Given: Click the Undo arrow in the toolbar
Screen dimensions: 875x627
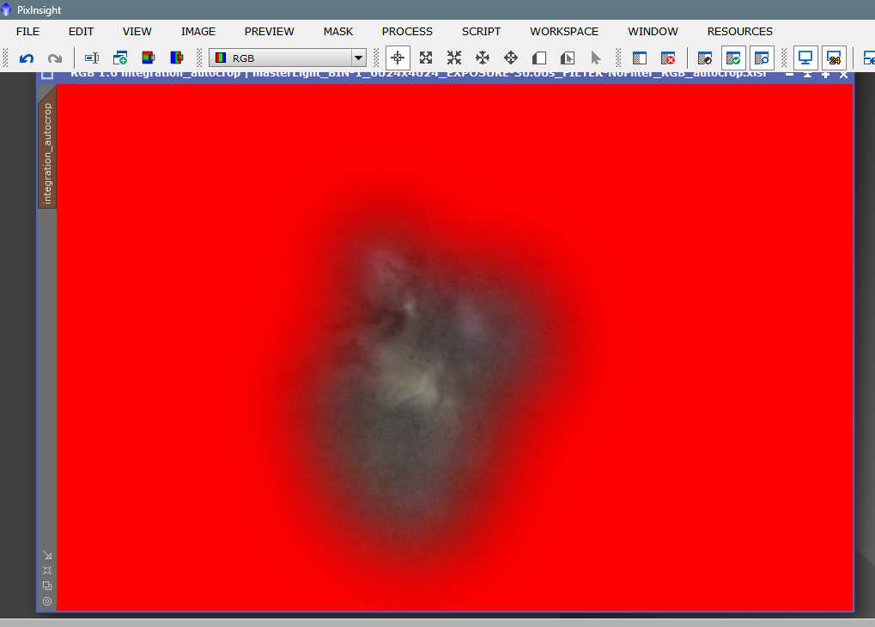Looking at the screenshot, I should click(27, 58).
